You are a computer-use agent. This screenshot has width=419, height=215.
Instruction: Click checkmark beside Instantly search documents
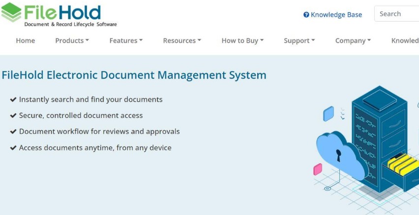click(13, 100)
